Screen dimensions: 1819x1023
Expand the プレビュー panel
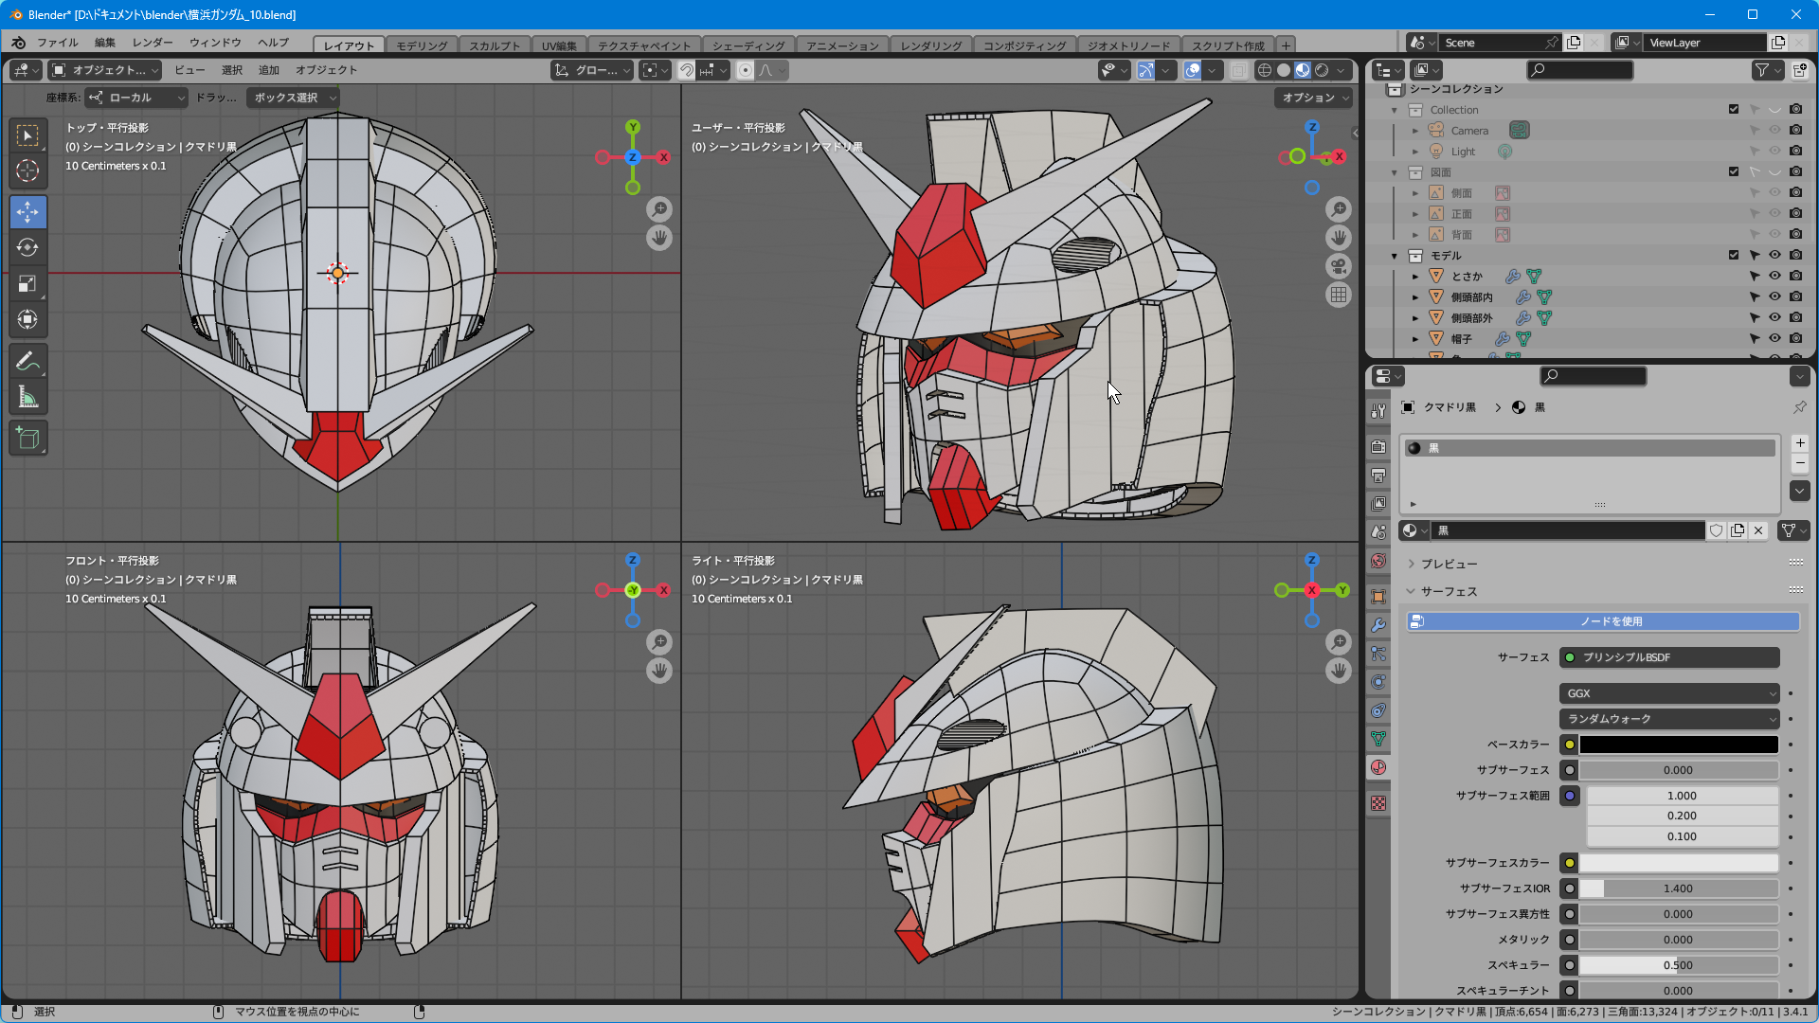(1448, 564)
